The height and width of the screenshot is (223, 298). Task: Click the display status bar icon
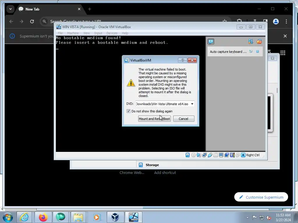[221, 155]
